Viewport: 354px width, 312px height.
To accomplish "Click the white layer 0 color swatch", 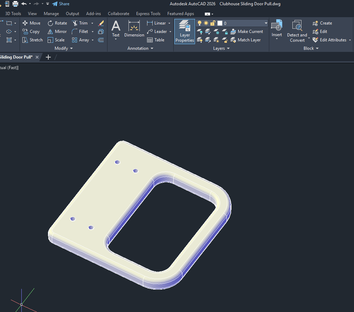I will pyautogui.click(x=220, y=23).
